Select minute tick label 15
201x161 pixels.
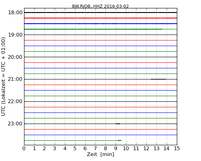click(177, 149)
